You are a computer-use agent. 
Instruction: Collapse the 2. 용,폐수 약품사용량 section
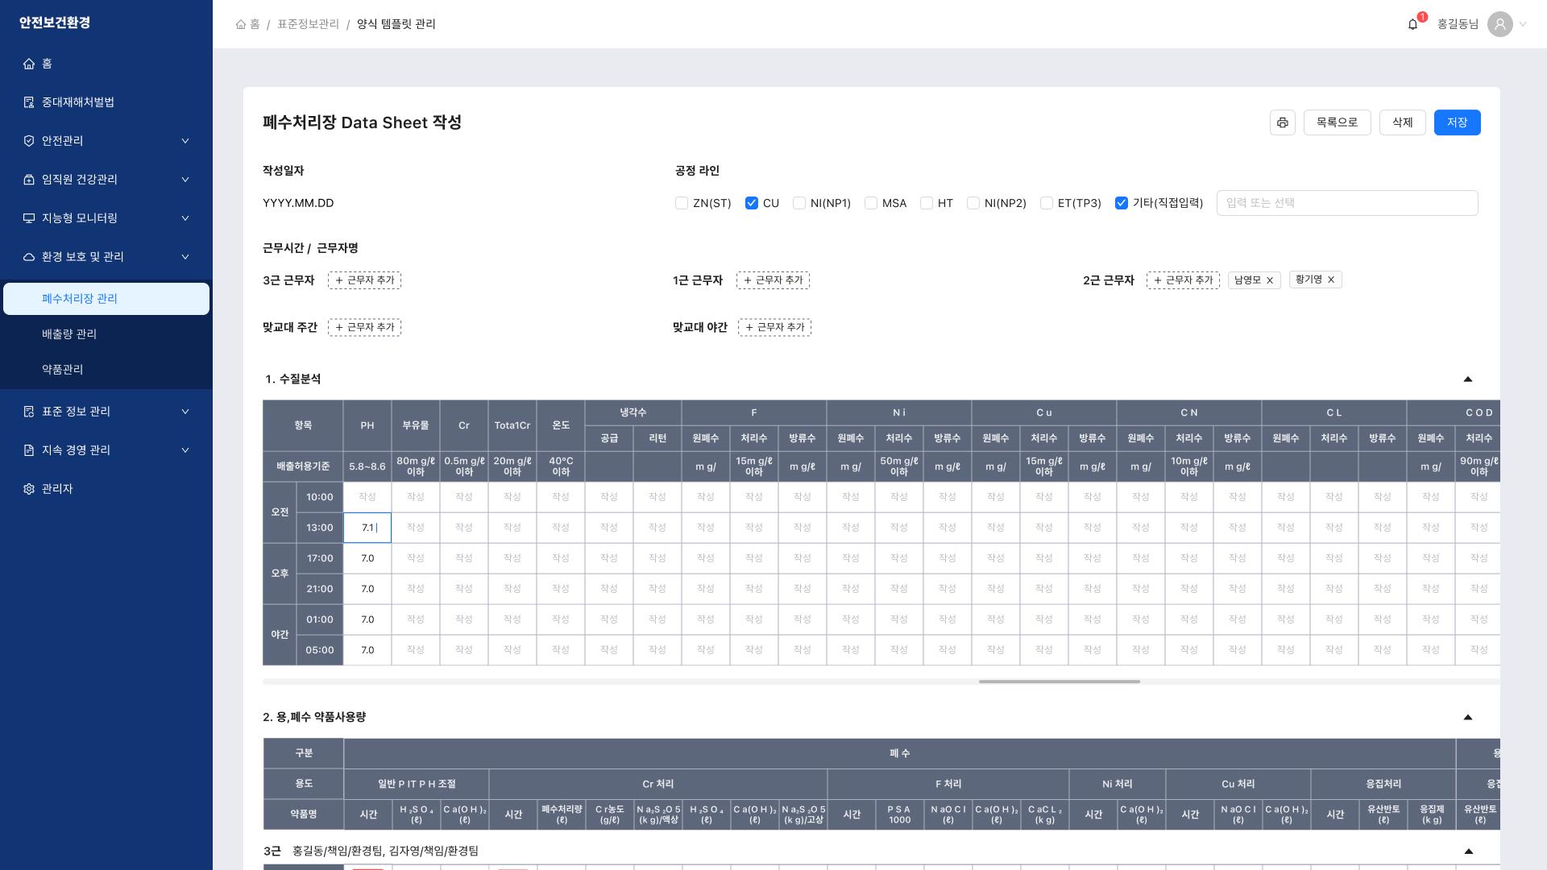click(x=1467, y=717)
